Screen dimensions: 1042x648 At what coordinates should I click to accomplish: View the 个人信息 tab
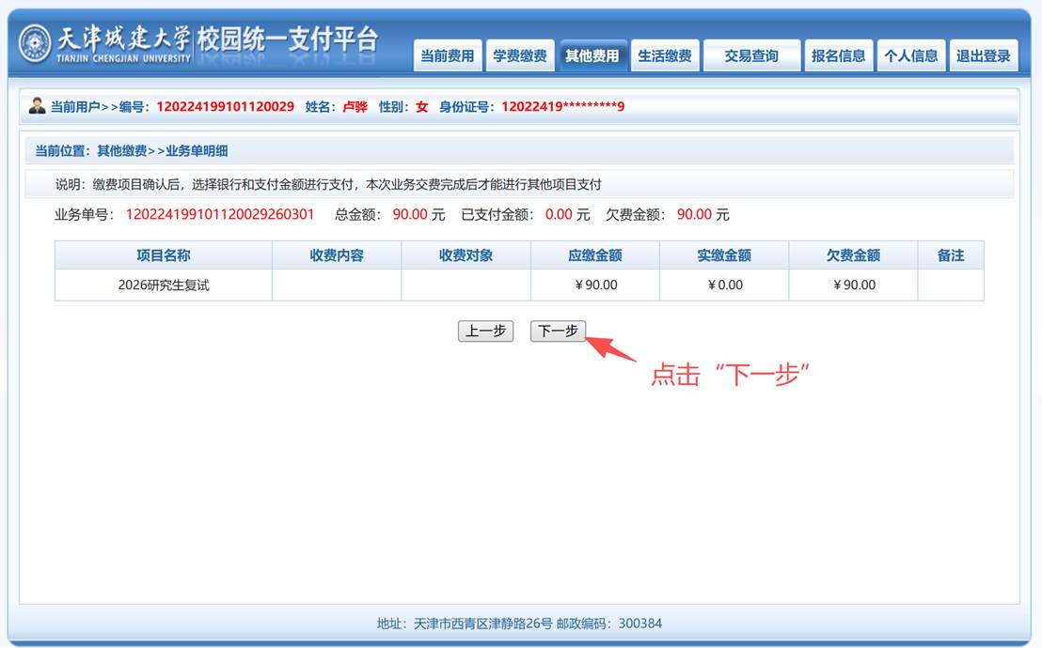point(911,55)
